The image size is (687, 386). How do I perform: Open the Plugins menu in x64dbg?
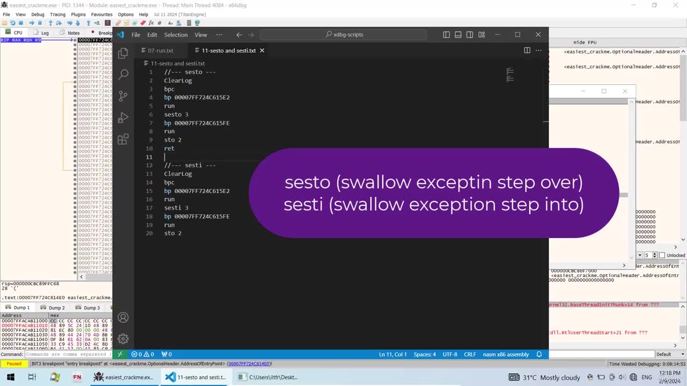(78, 14)
